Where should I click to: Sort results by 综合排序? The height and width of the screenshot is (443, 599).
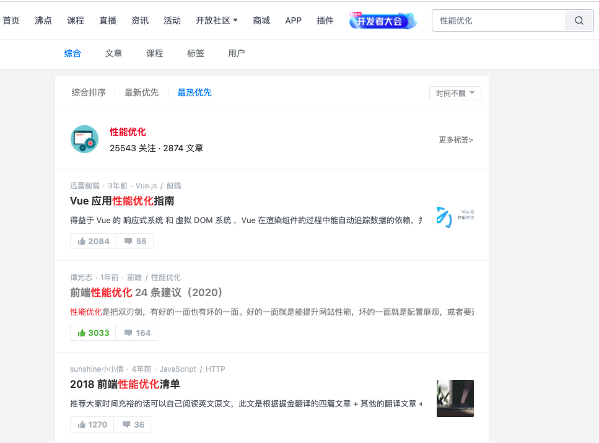[89, 92]
